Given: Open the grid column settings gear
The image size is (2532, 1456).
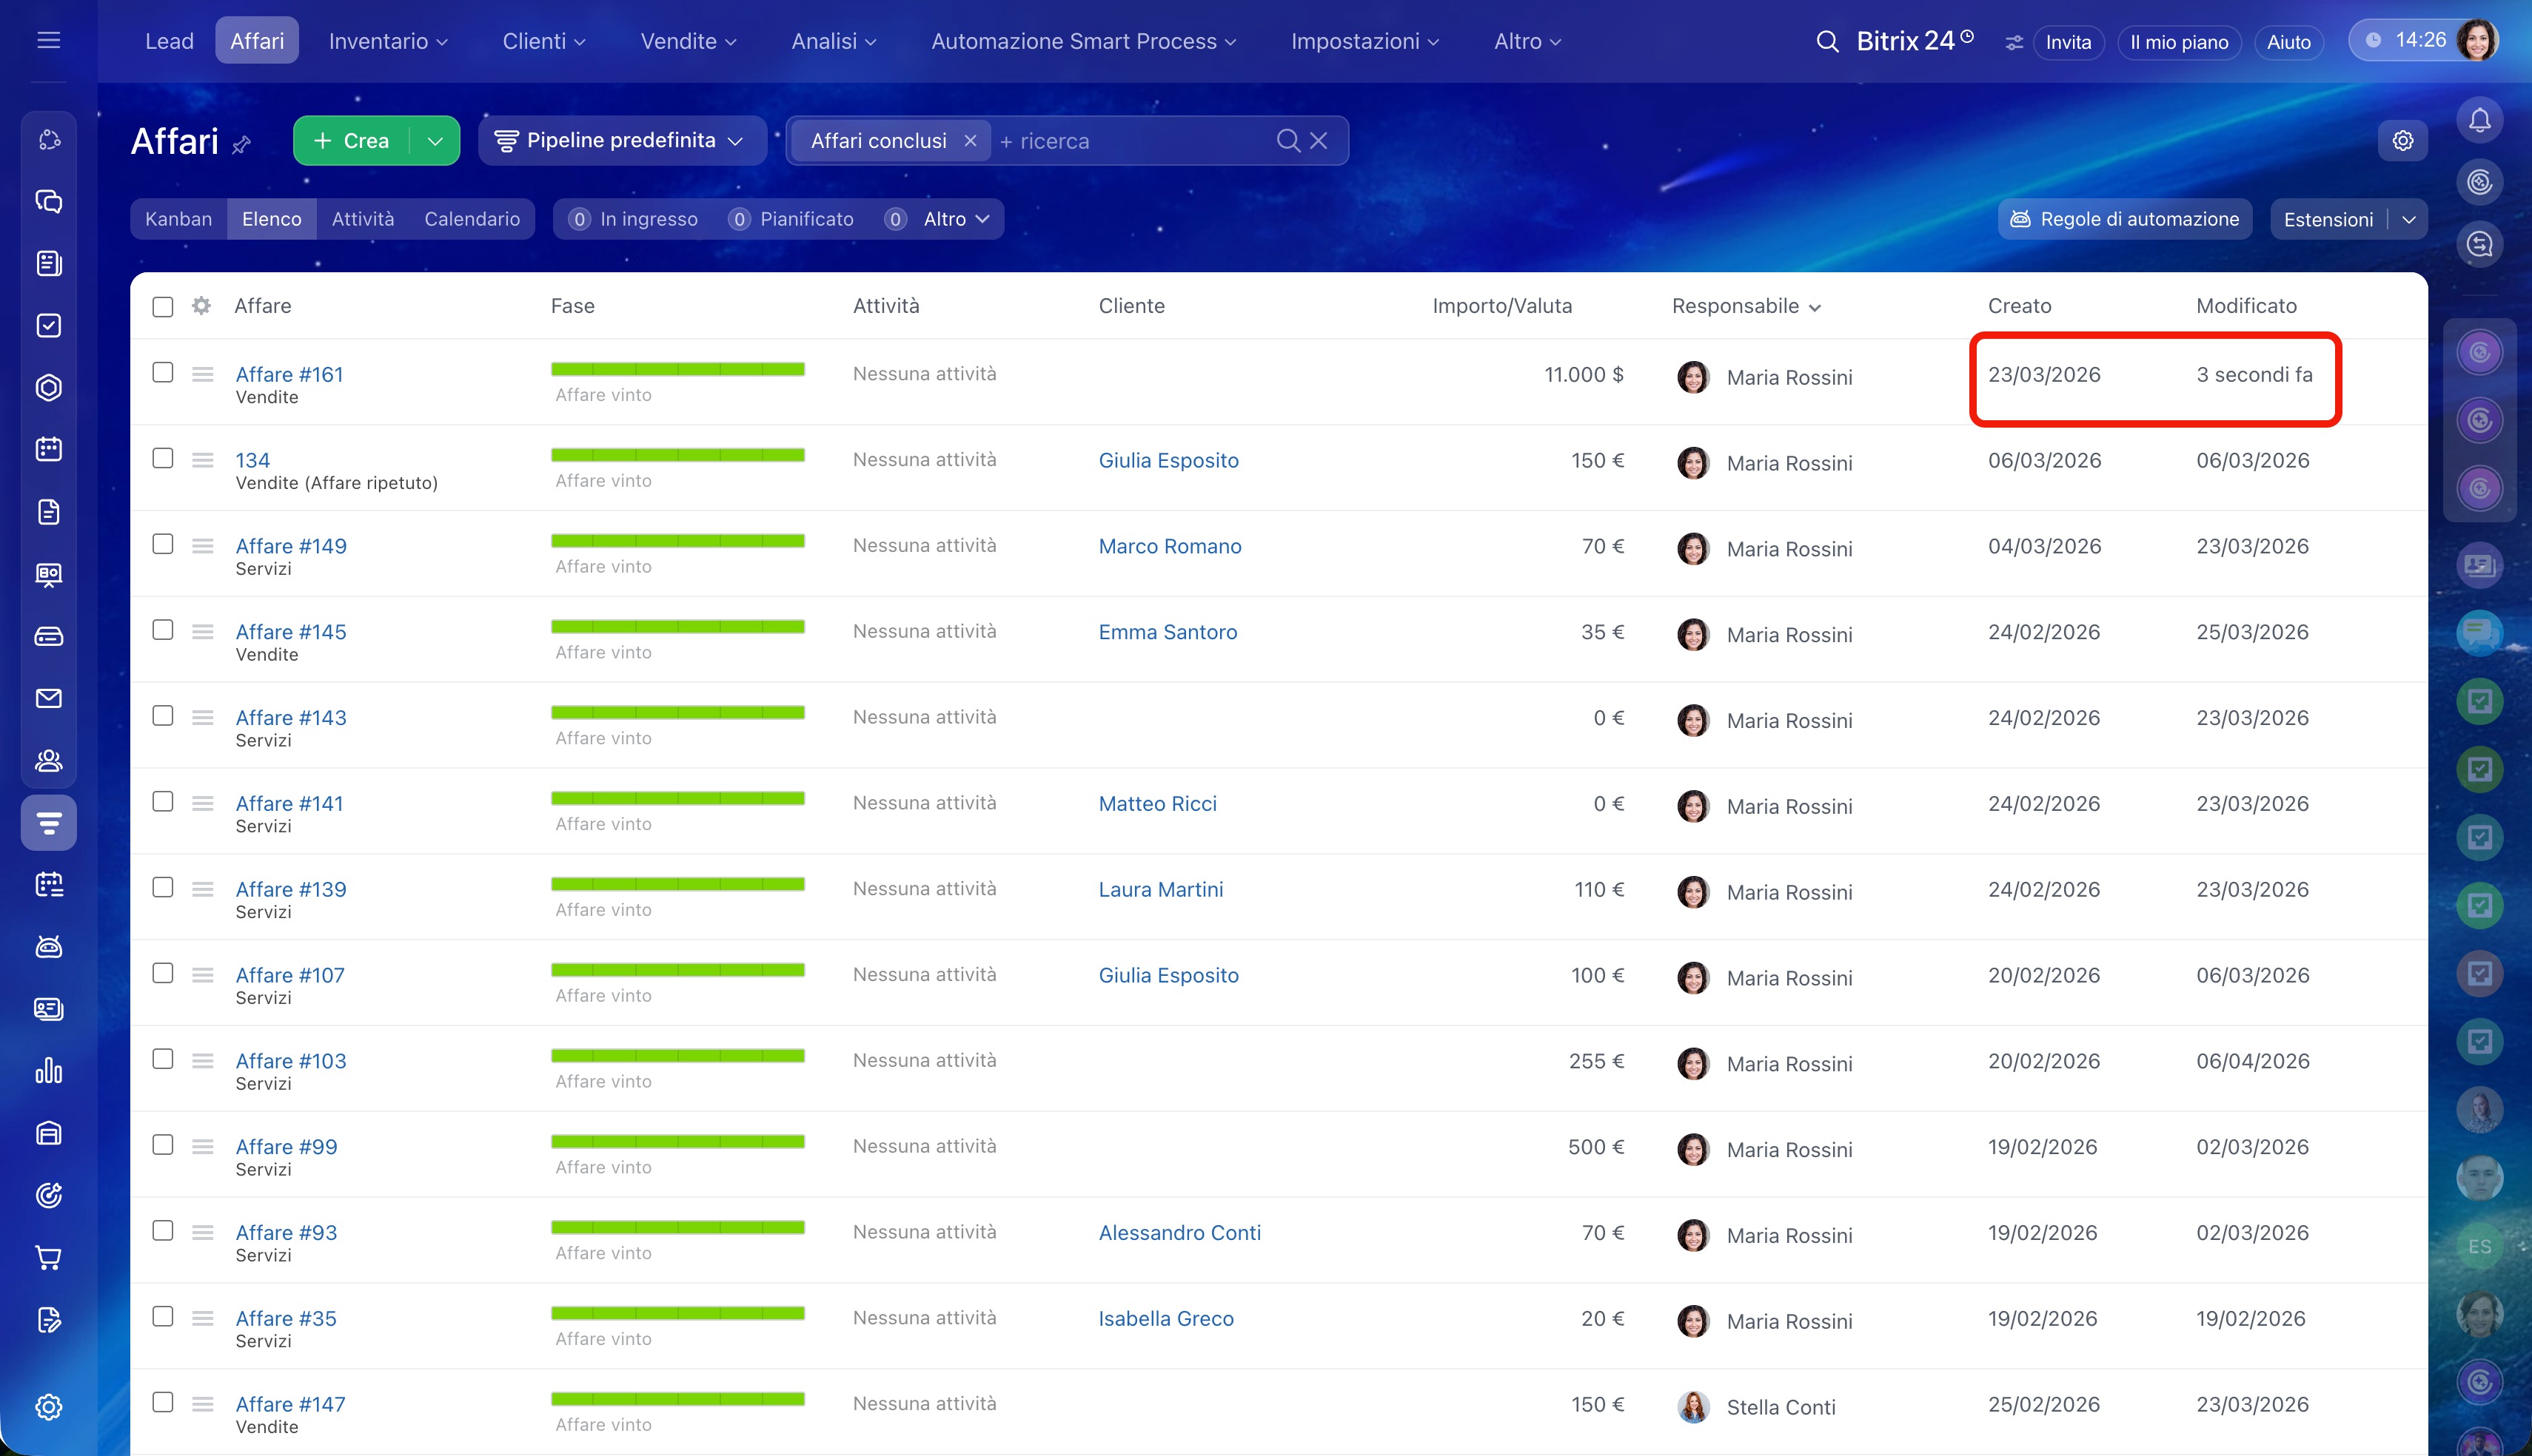Looking at the screenshot, I should pos(201,306).
